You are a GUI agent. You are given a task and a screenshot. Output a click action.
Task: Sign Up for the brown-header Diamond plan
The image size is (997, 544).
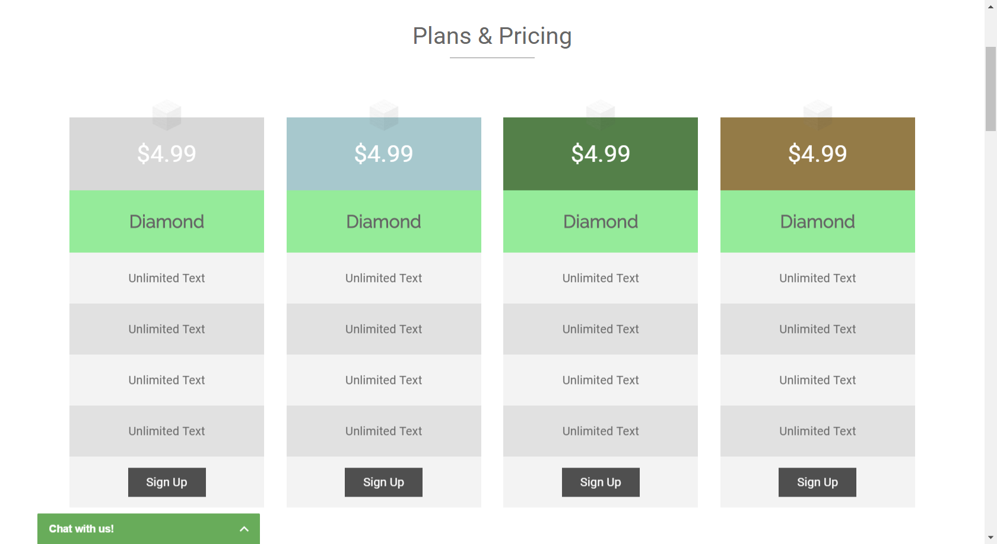click(817, 482)
